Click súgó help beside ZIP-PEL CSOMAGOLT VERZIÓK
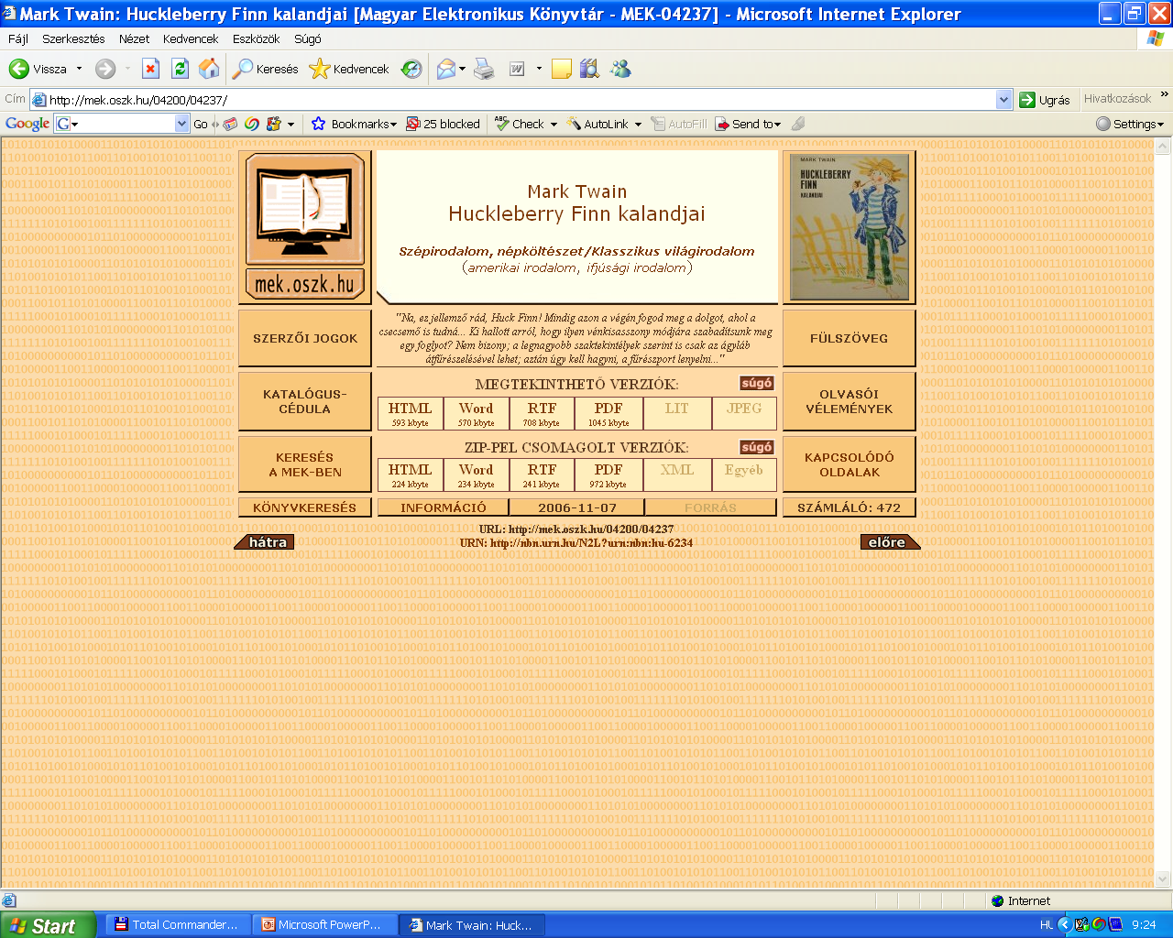1173x938 pixels. (x=757, y=447)
